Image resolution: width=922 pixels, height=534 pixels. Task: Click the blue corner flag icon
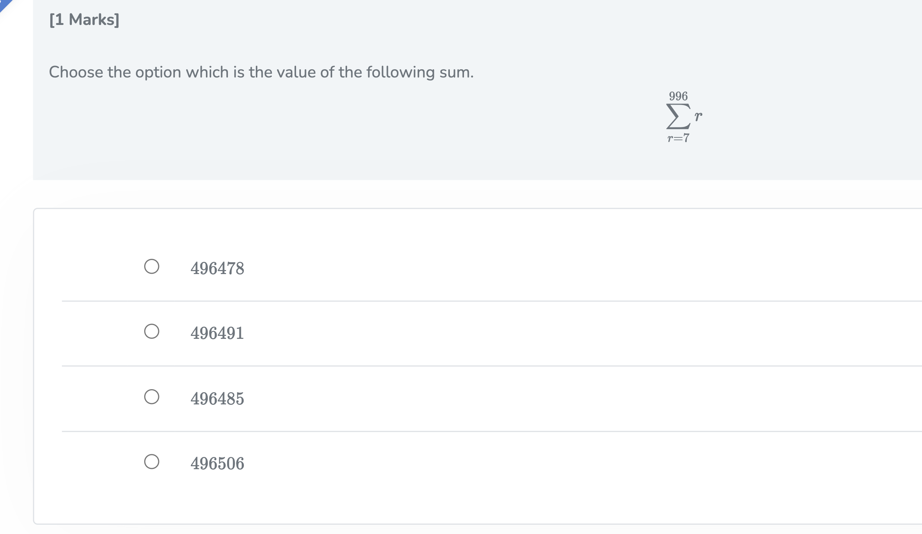[x=5, y=4]
